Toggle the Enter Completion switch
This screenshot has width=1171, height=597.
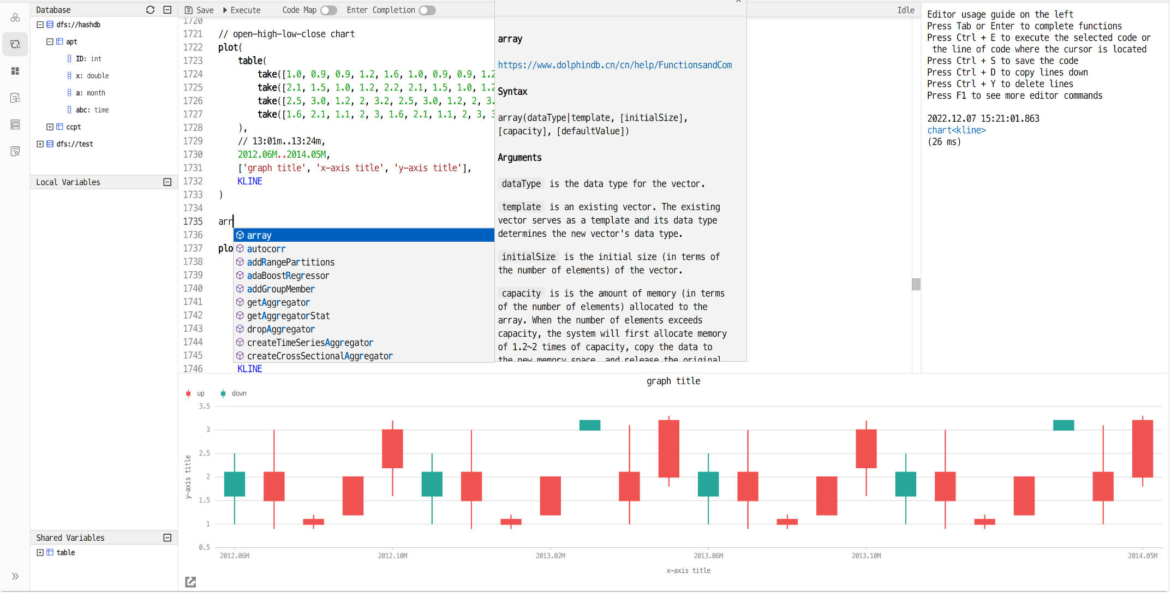427,10
